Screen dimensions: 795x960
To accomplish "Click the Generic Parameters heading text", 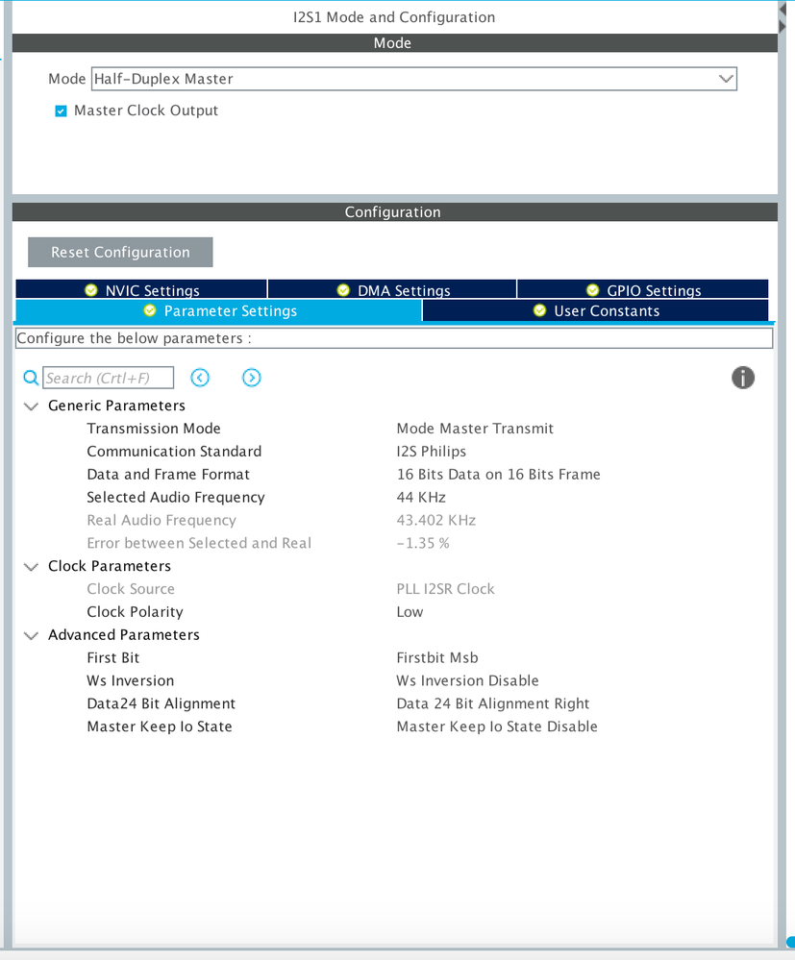I will (x=116, y=406).
